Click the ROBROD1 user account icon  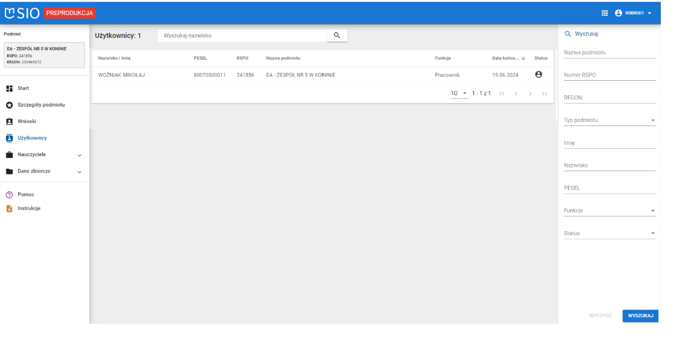618,13
